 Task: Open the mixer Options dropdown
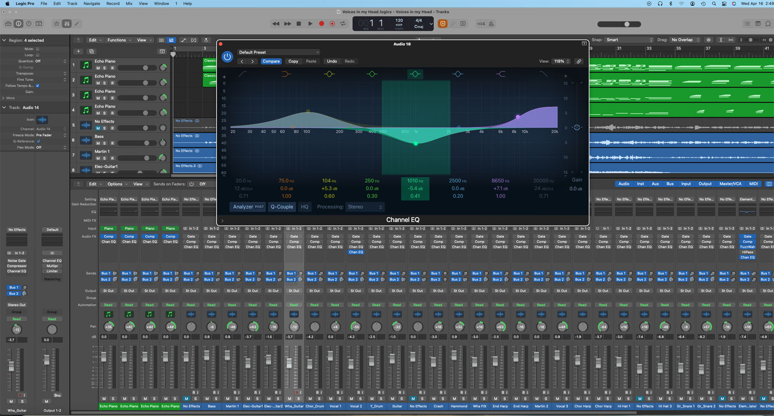[118, 184]
